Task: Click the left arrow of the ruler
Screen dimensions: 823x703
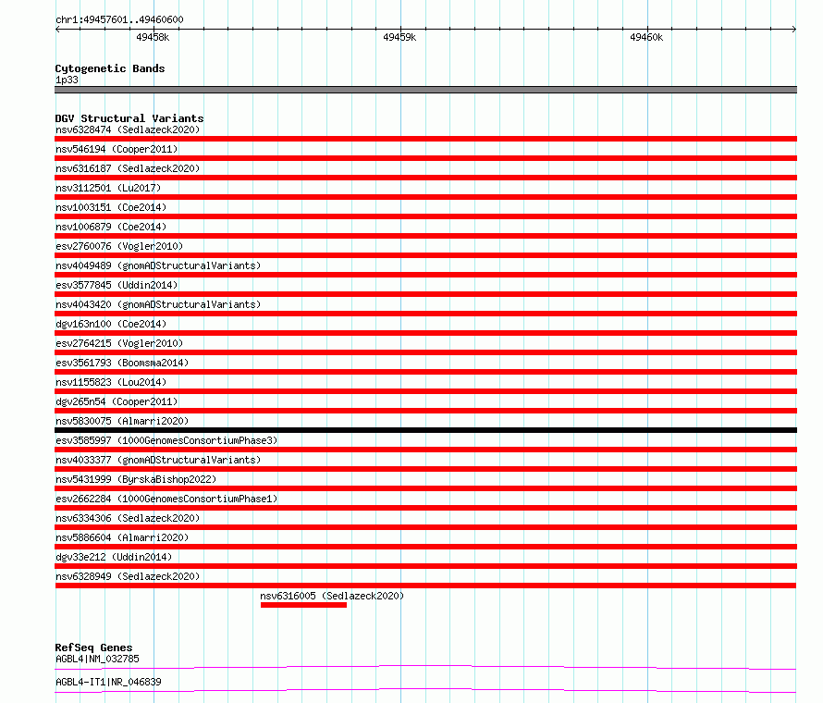Action: pyautogui.click(x=57, y=30)
